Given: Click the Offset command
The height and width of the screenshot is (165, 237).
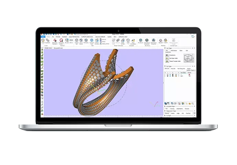Looking at the screenshot, I should (x=103, y=42).
